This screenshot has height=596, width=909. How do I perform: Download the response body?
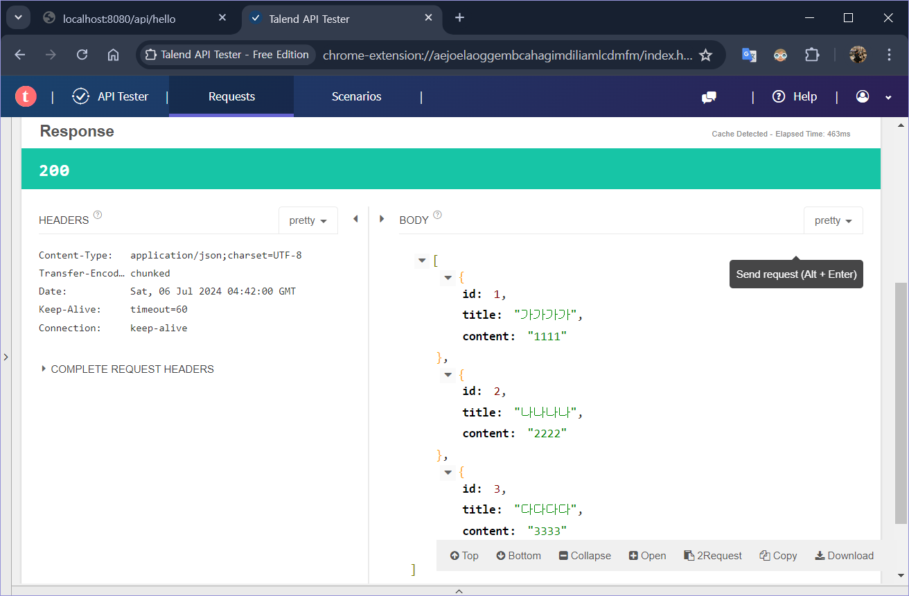tap(845, 556)
